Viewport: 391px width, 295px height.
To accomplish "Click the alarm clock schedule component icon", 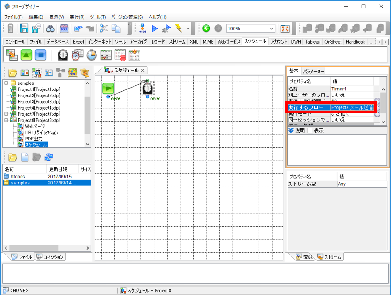I will coord(77,55).
